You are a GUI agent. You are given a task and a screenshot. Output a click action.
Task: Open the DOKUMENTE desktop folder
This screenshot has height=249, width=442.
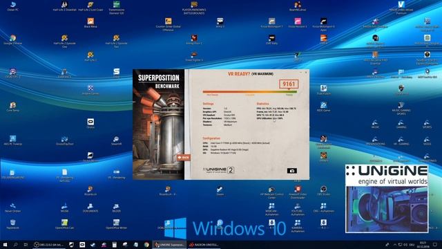90,207
